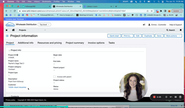Open the LinkedIn Groups bookmark
This screenshot has height=108, width=185.
tap(153, 15)
